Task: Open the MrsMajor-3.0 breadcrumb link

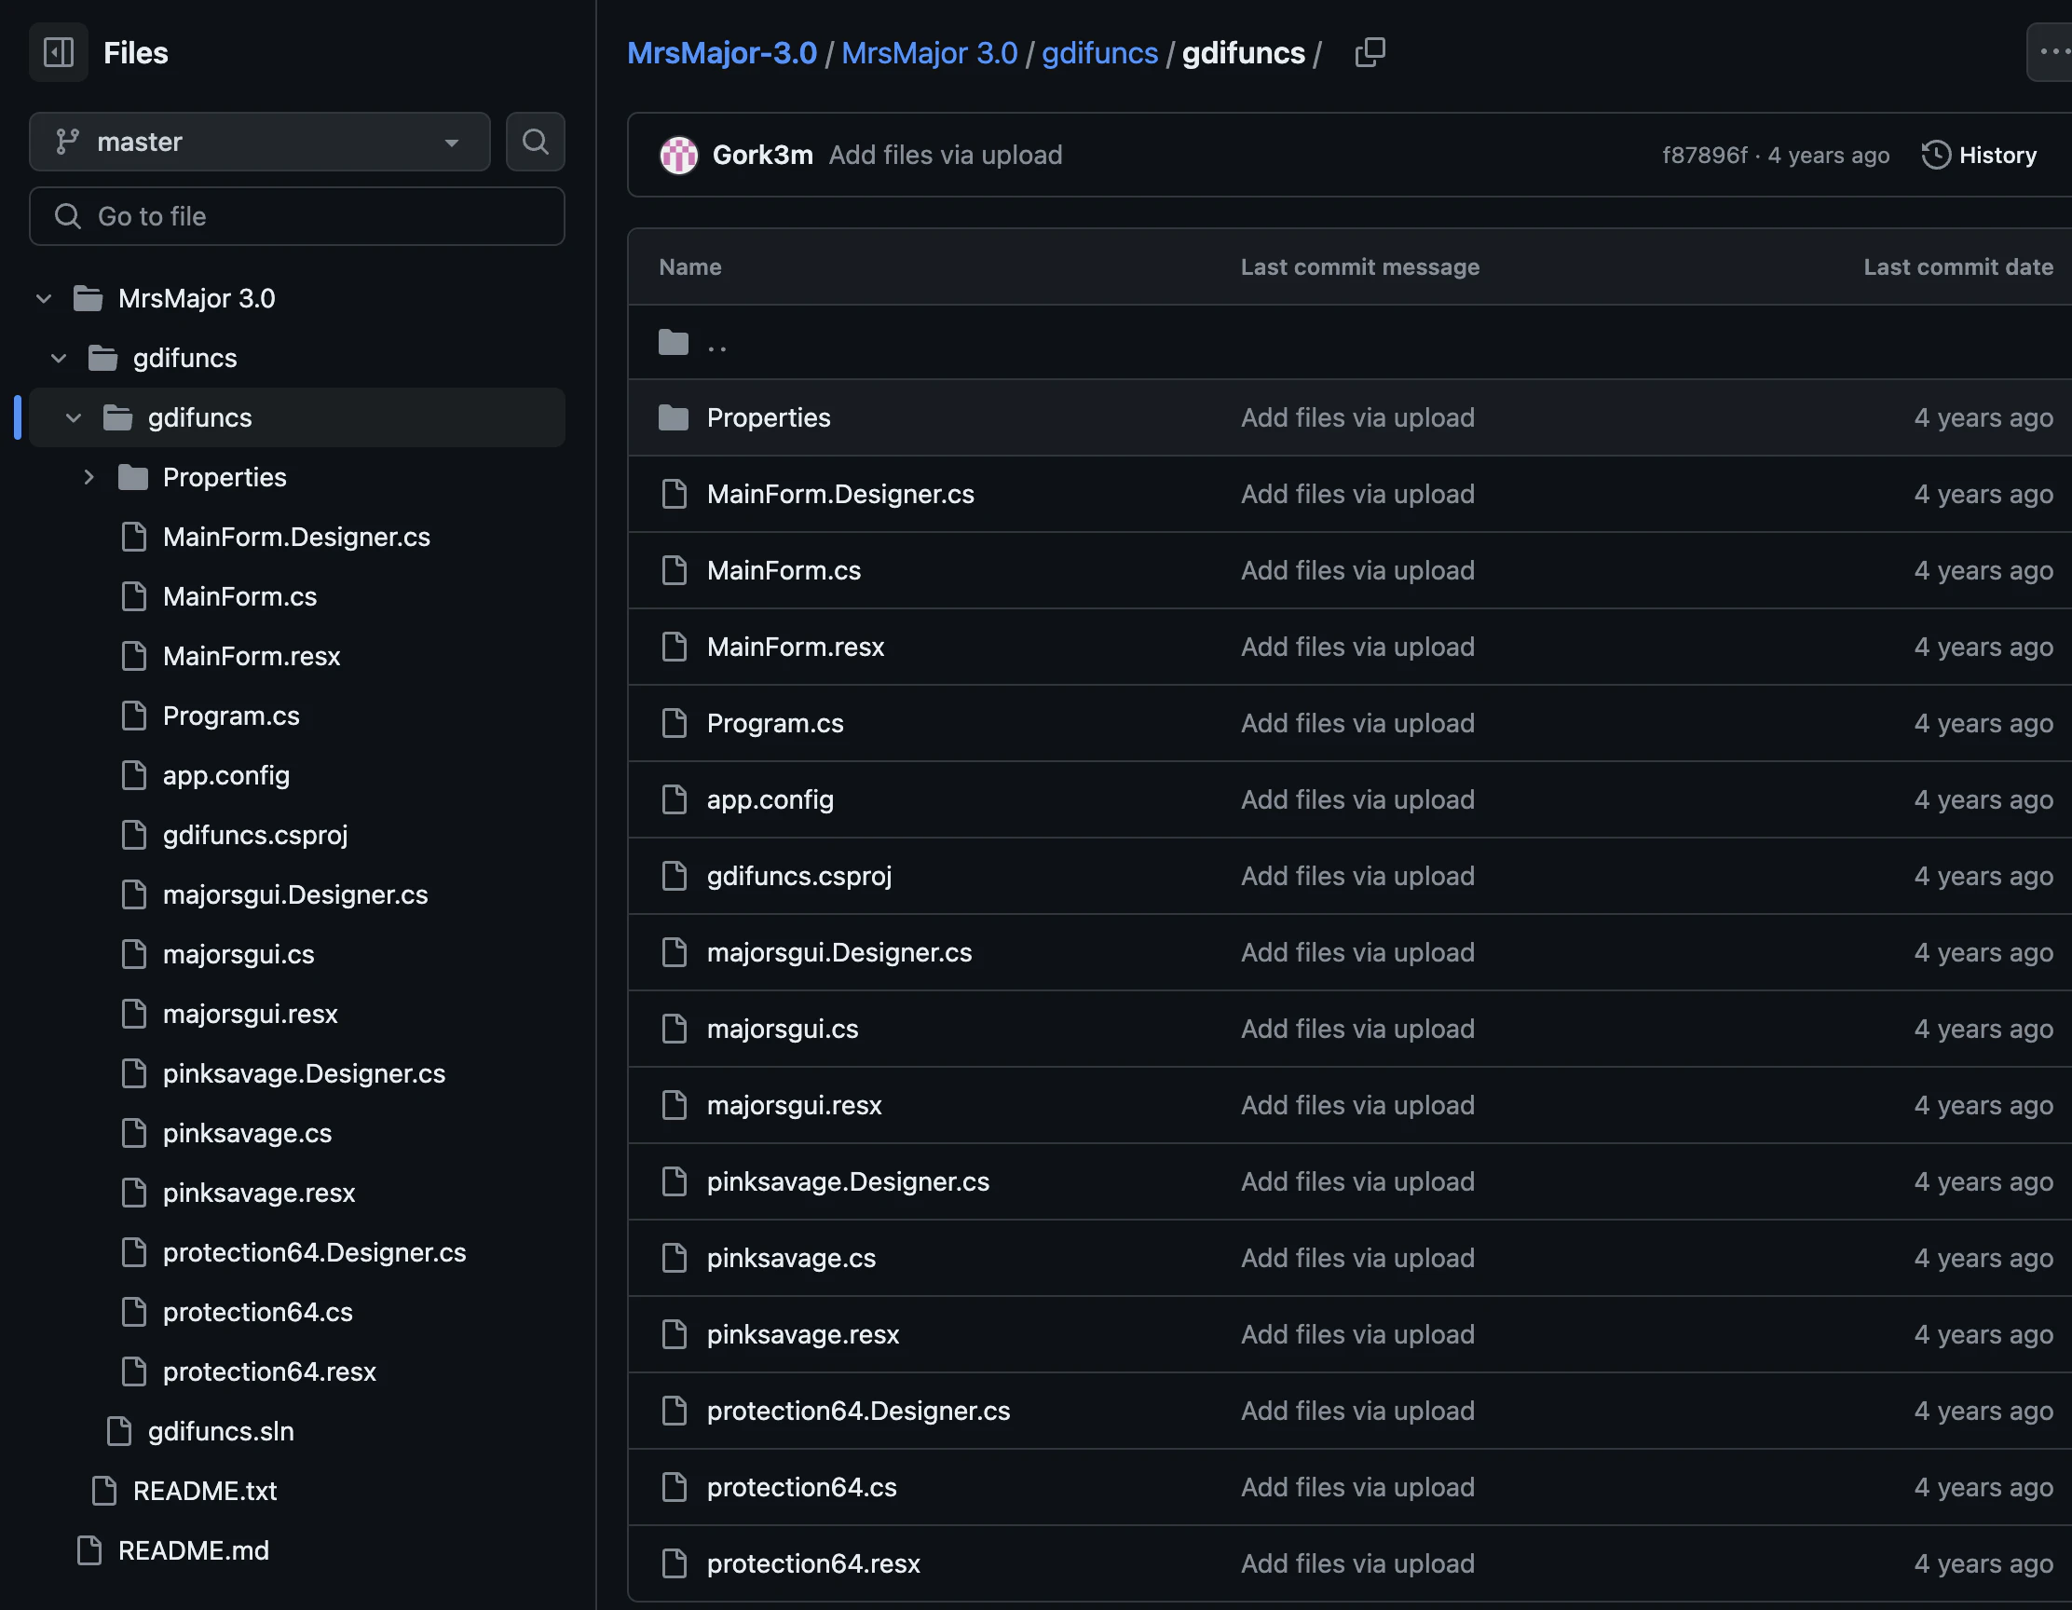Action: tap(721, 53)
